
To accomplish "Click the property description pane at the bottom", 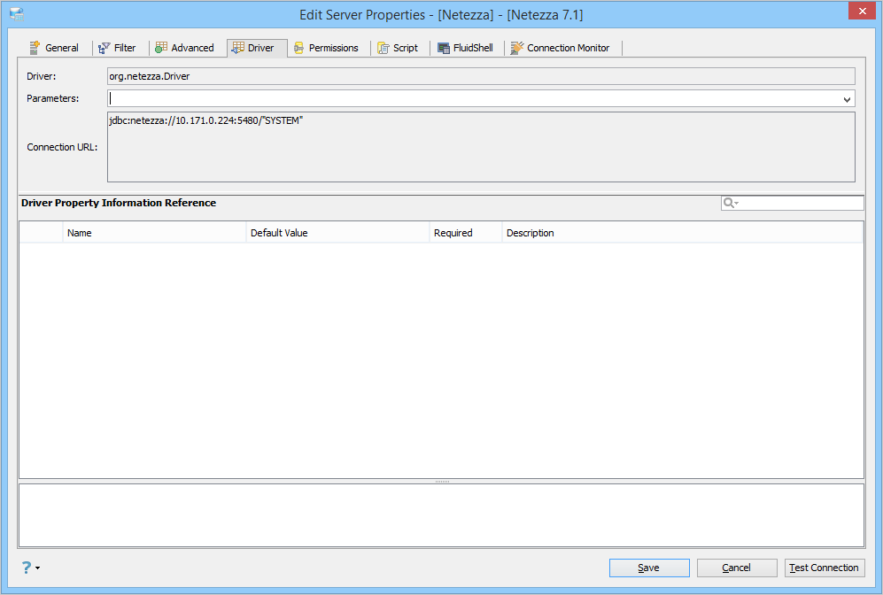I will tap(441, 515).
